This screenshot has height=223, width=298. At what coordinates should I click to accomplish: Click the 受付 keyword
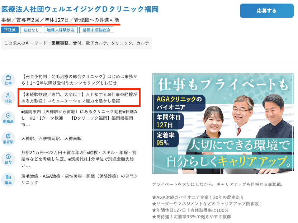coord(77,43)
